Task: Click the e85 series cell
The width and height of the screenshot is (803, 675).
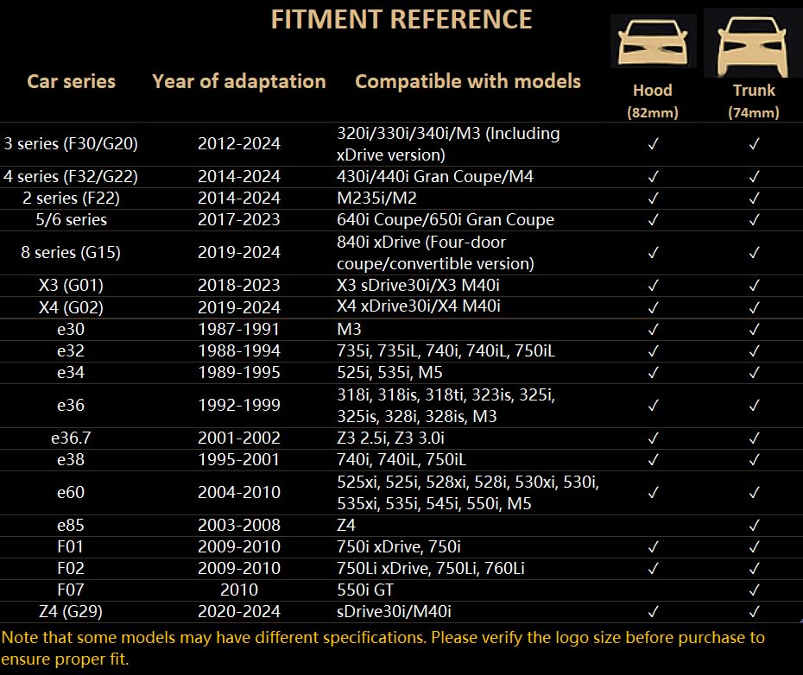Action: 71,525
